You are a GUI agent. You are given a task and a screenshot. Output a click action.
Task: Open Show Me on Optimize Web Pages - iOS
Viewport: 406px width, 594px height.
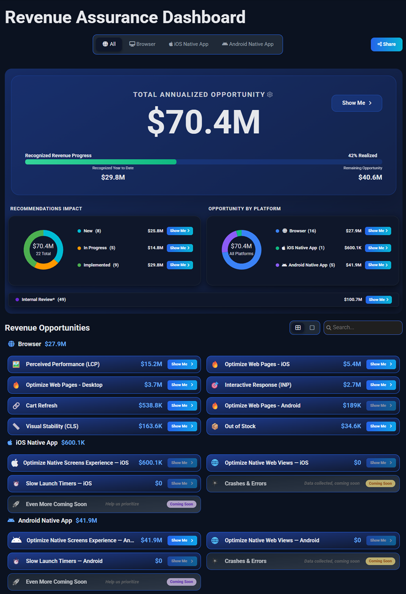381,364
